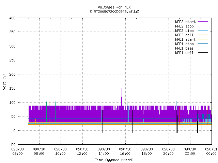Click the 090730 08:00 time tick label

point(39,151)
